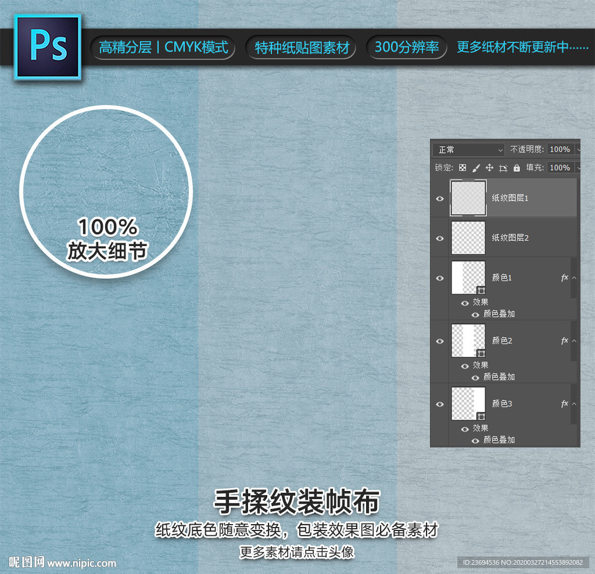Screen dimensions: 595x574
Task: Click the 100% 放大细节 circle preview
Action: pos(106,192)
